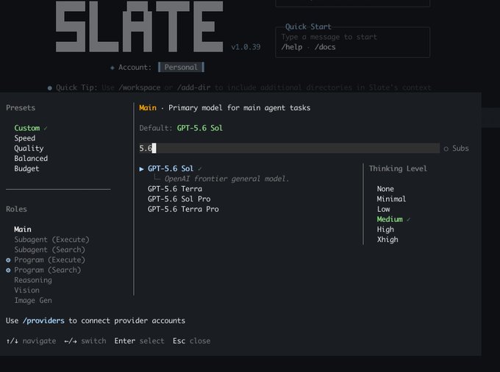Viewport: 500px width, 372px height.
Task: Click the diamond icon beside Account
Action: [113, 68]
